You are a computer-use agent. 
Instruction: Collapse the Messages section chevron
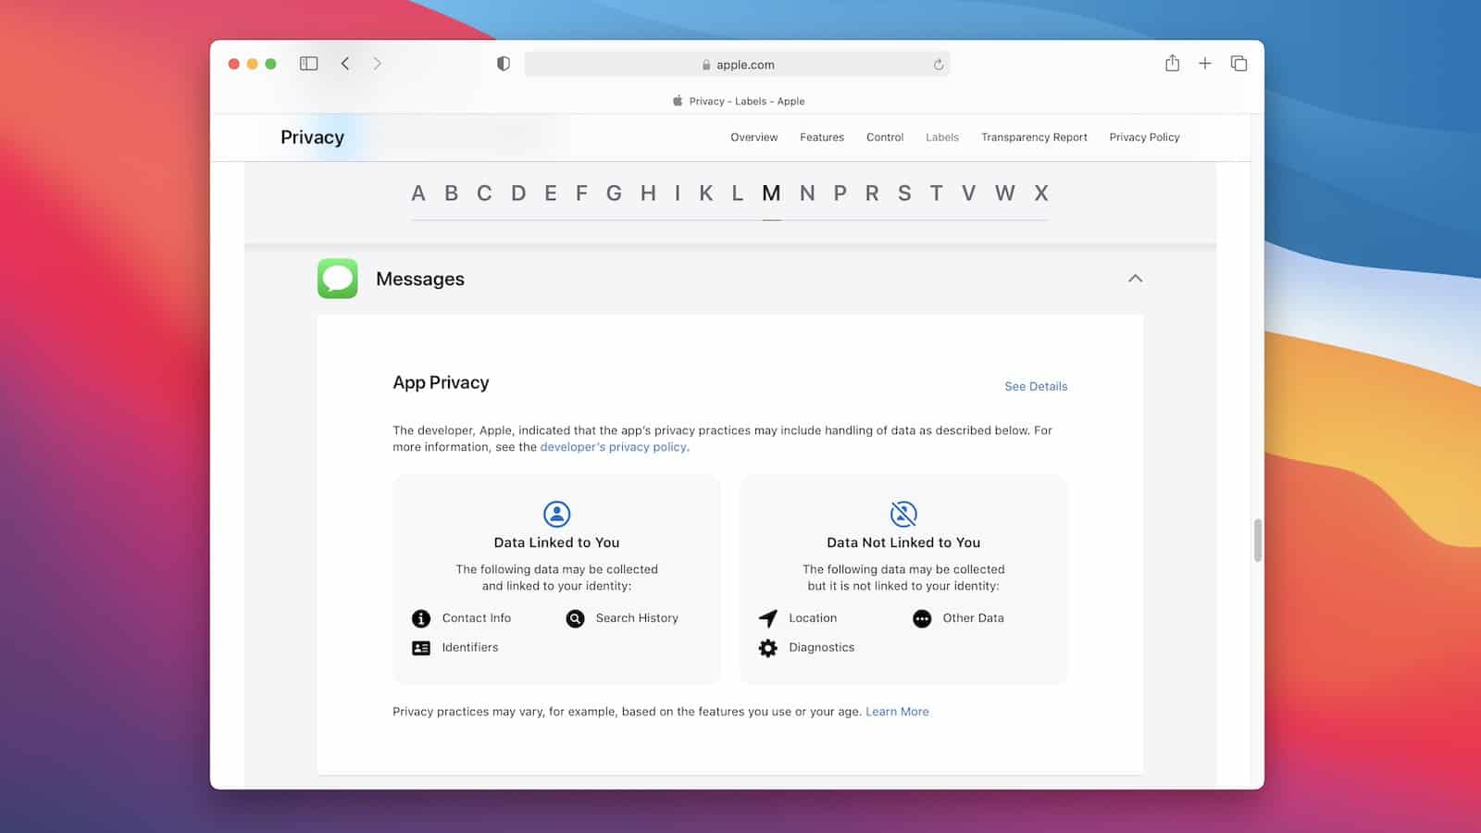click(1136, 279)
